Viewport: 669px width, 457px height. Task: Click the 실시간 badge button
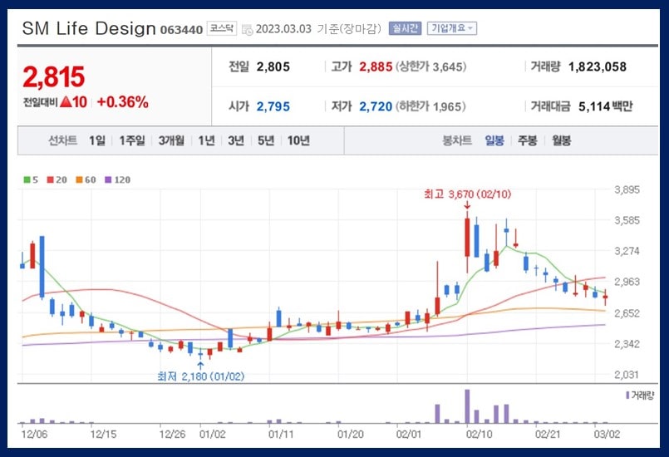tap(405, 28)
